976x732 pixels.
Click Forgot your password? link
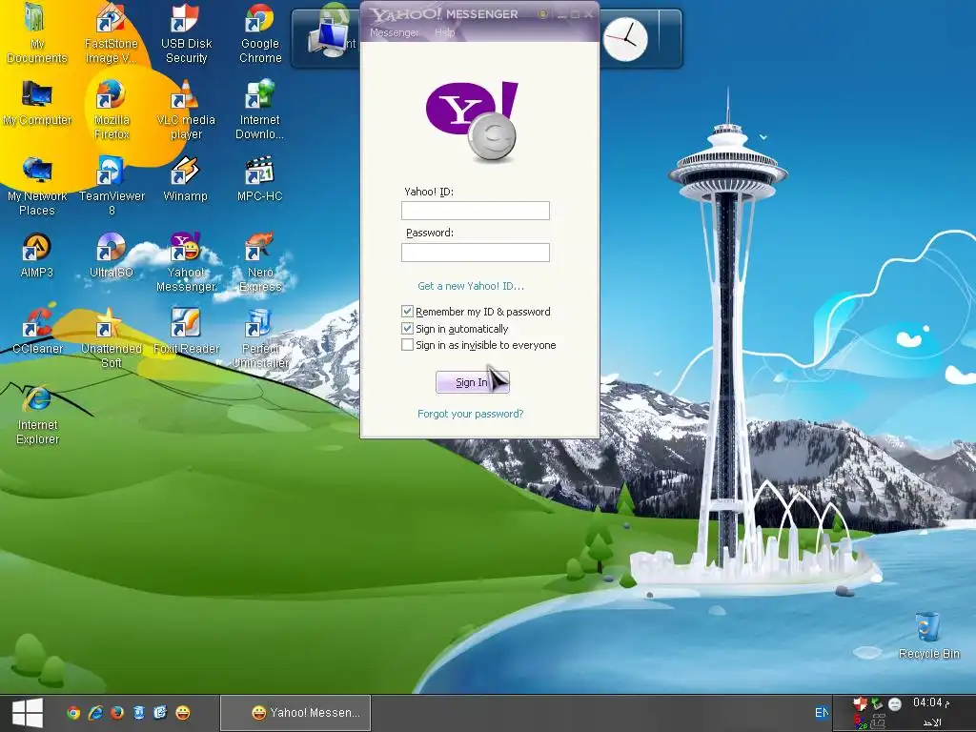[470, 414]
